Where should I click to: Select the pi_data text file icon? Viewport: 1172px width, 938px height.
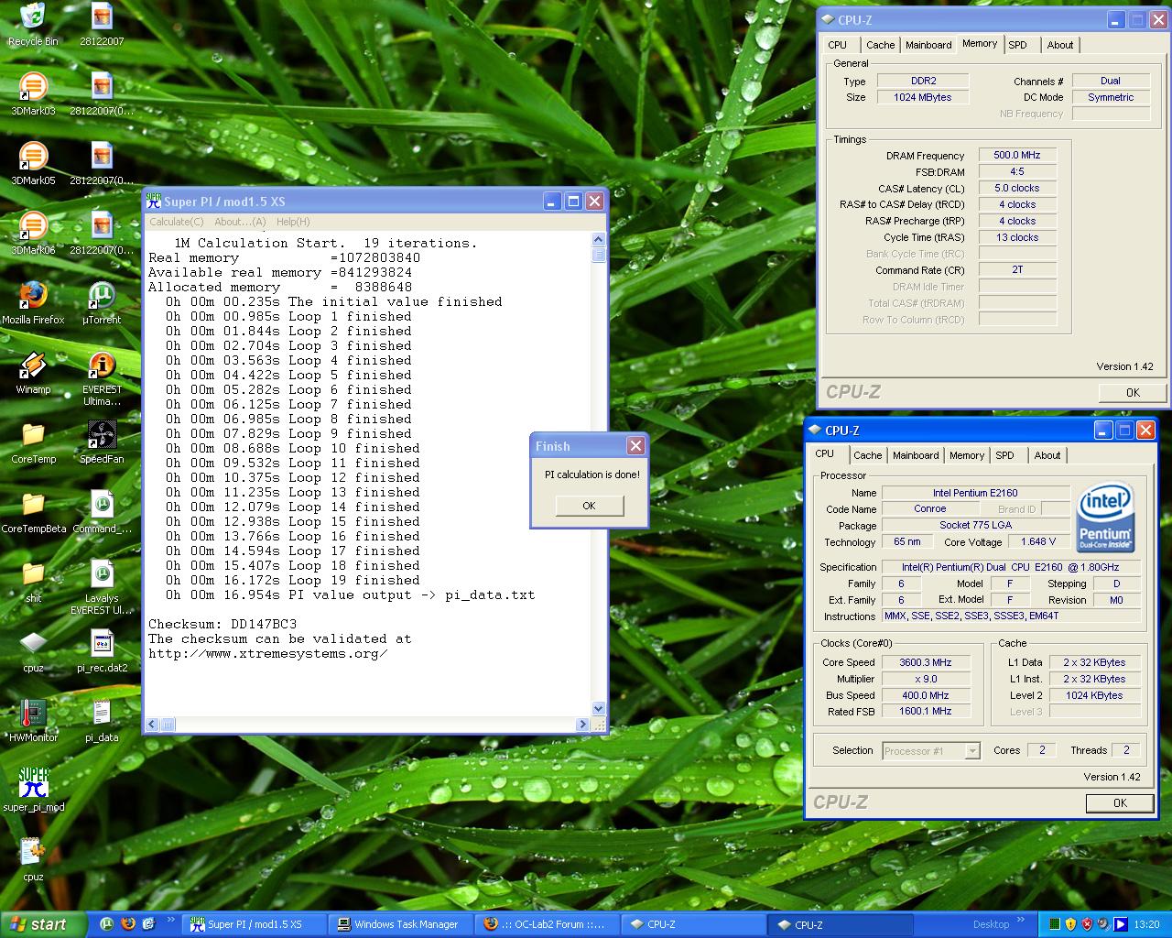102,720
